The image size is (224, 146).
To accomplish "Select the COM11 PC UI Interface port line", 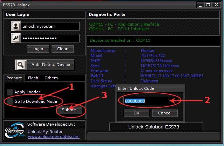I will click(x=119, y=29).
